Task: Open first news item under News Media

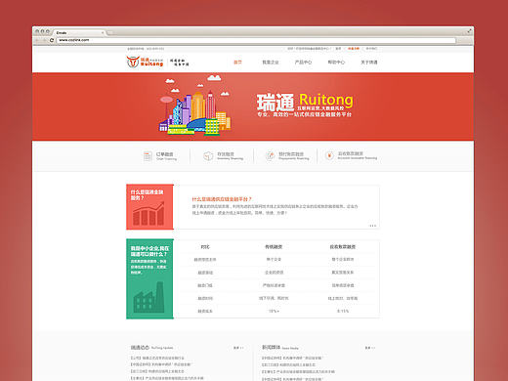Action: [292, 358]
